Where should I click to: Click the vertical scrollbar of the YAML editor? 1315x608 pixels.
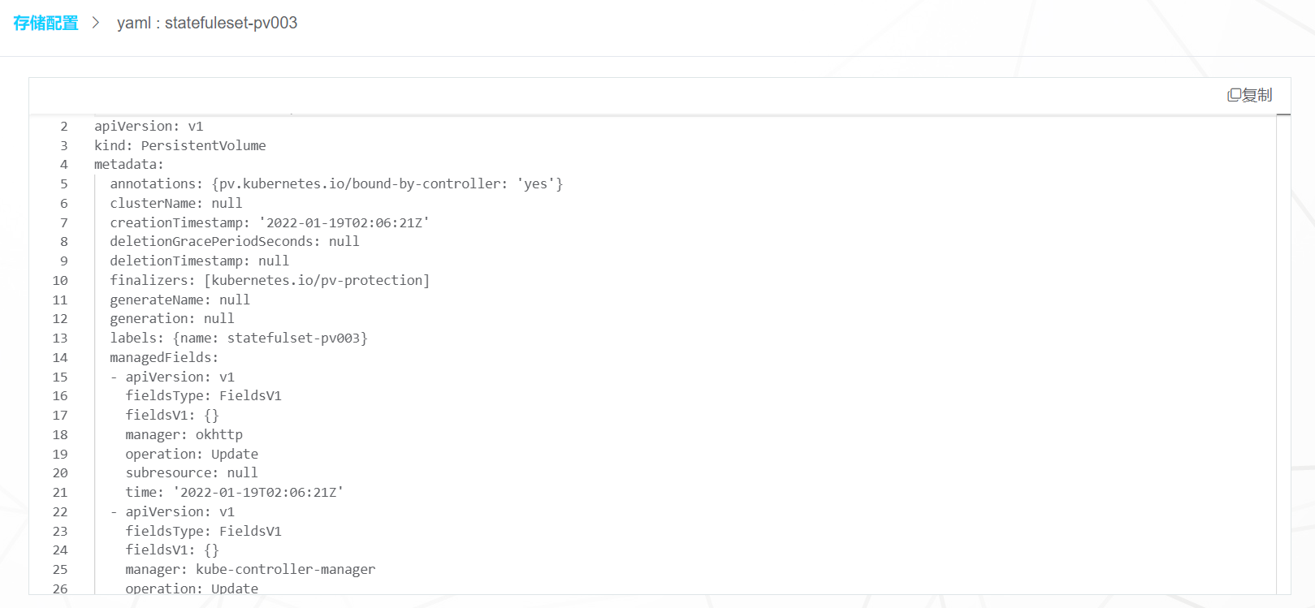point(1283,354)
